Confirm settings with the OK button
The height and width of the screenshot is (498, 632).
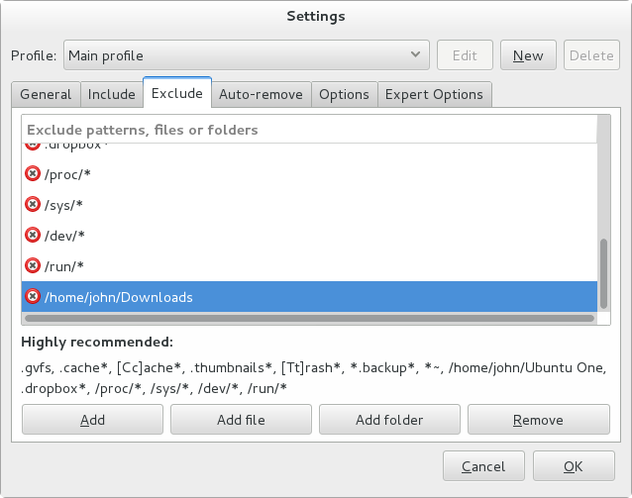[574, 466]
